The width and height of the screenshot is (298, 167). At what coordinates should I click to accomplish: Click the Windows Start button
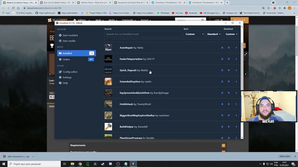pos(4,164)
